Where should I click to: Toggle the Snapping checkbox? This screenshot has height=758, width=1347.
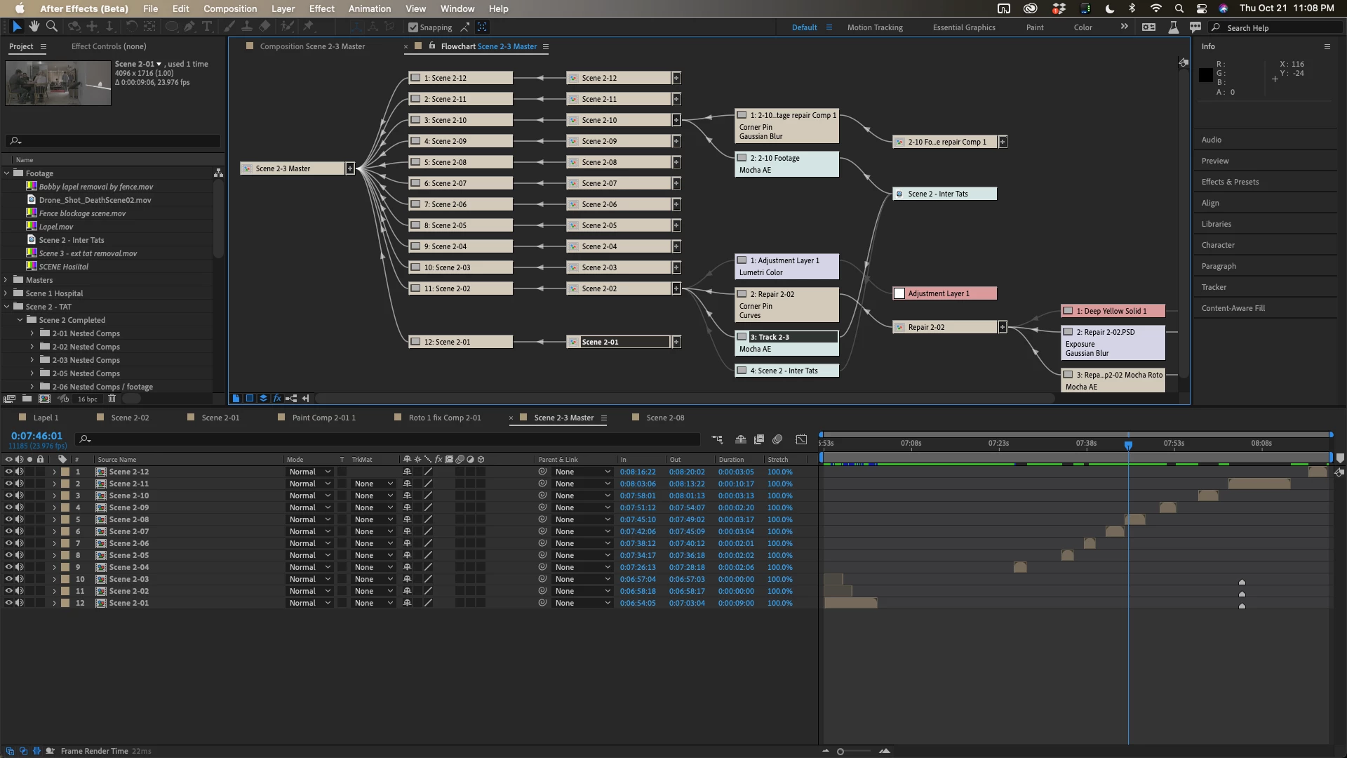point(413,27)
